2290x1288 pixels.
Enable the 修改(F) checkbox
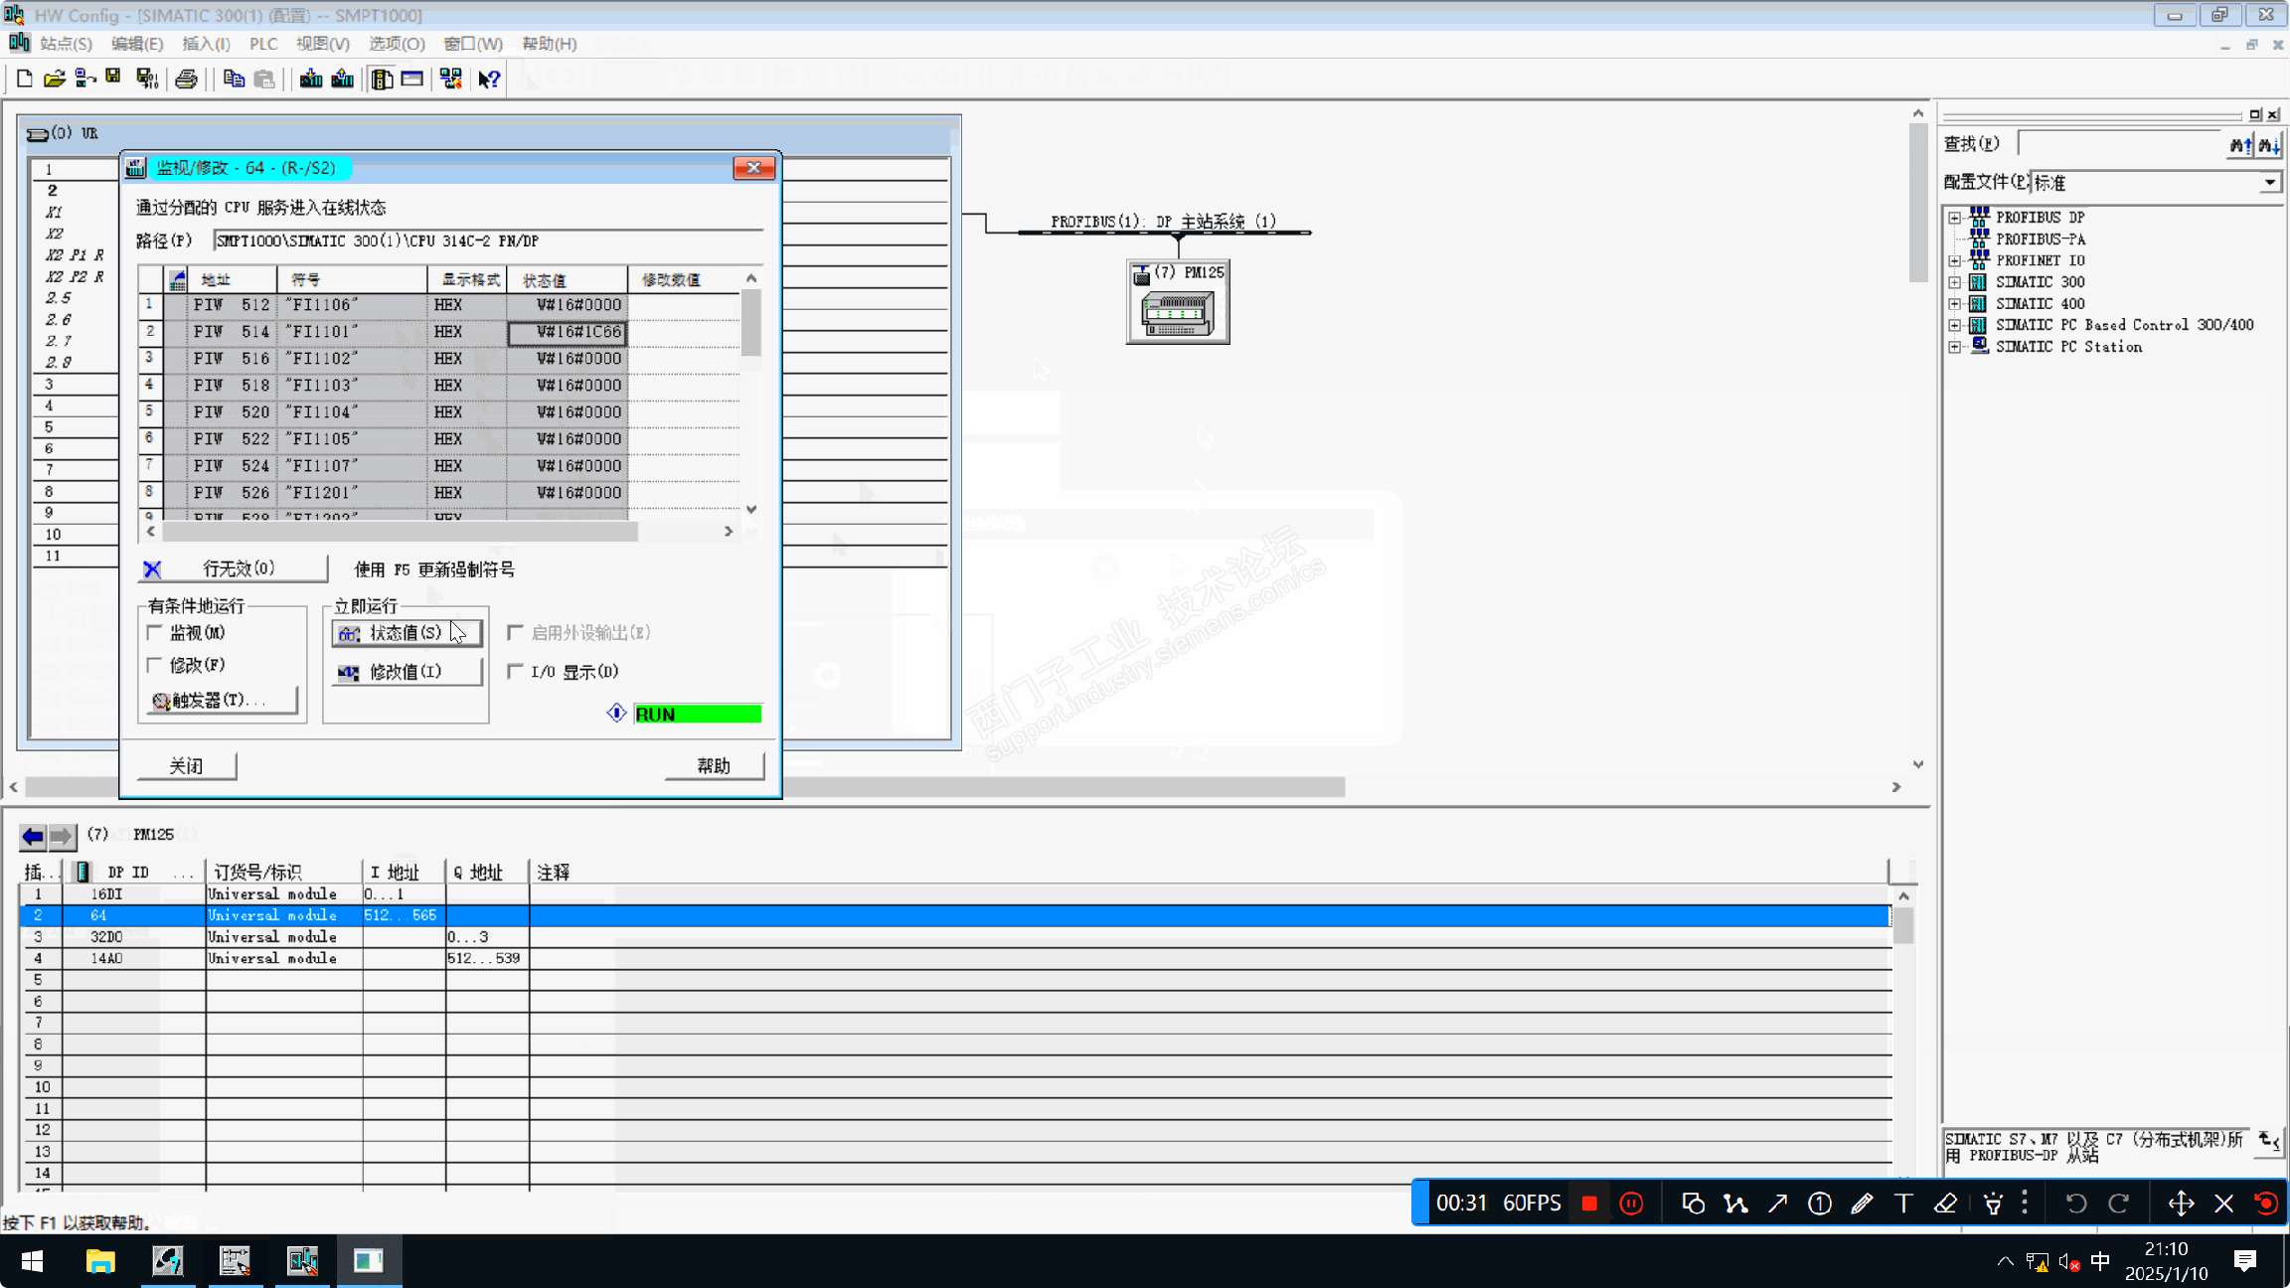[155, 664]
